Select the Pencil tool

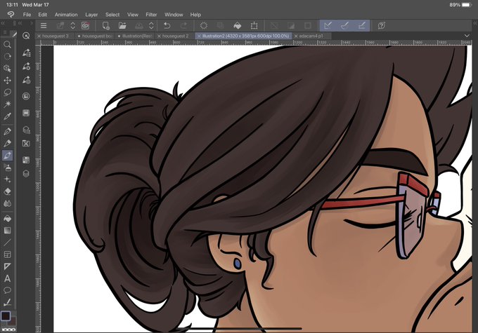click(x=7, y=143)
